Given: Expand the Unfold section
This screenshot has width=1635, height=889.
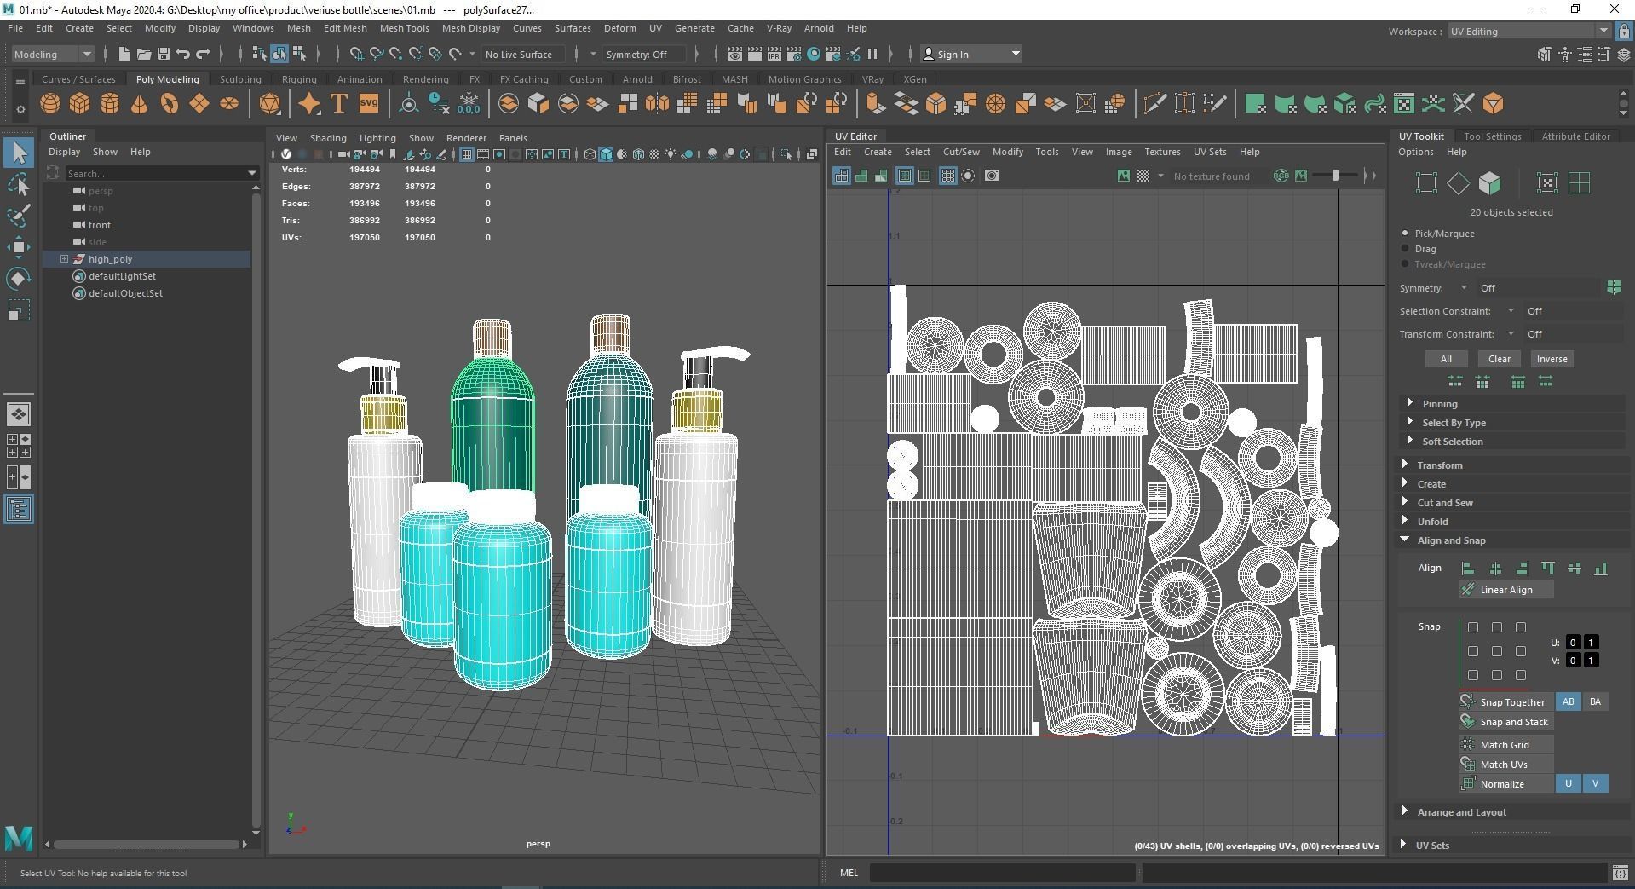Looking at the screenshot, I should [1432, 522].
